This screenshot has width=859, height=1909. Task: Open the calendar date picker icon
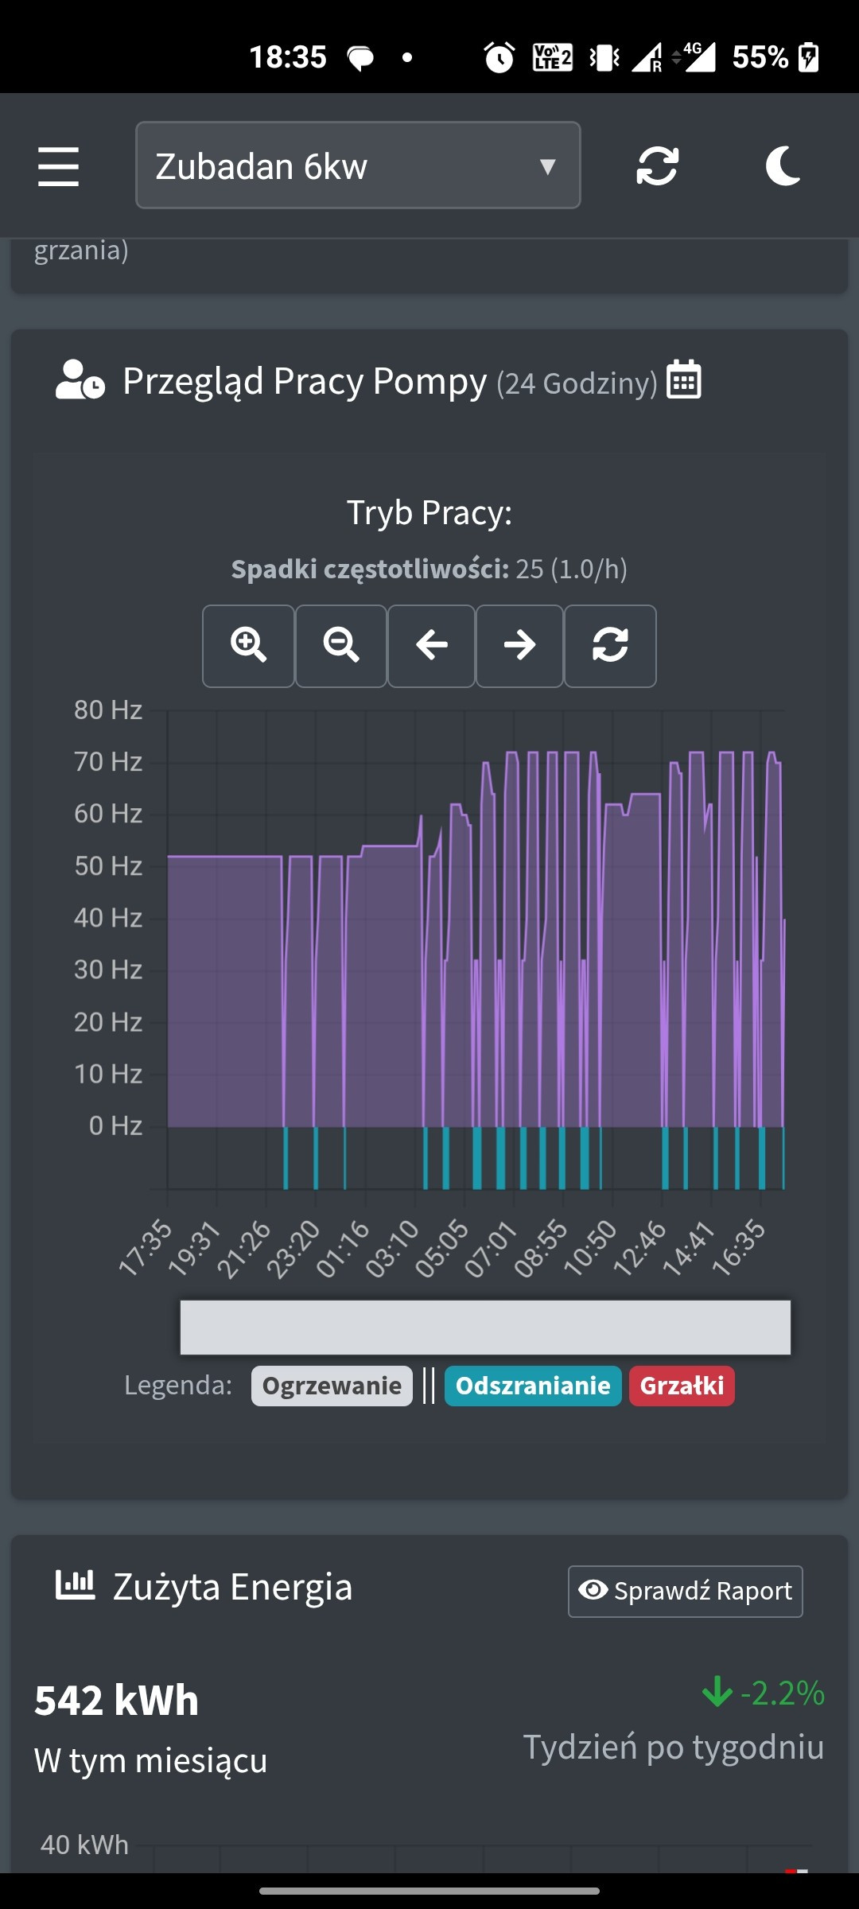(683, 379)
